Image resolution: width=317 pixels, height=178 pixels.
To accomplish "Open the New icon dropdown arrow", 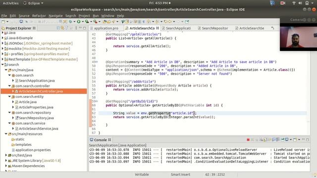I will pos(7,22).
